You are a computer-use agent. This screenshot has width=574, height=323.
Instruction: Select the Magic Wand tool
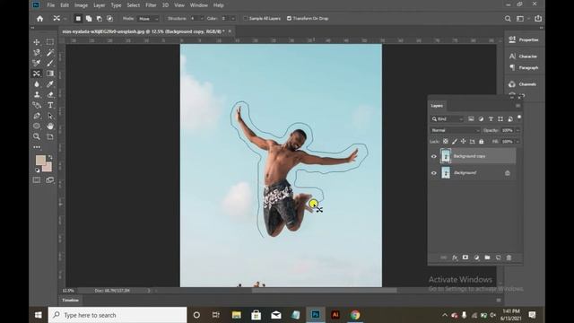pyautogui.click(x=50, y=53)
